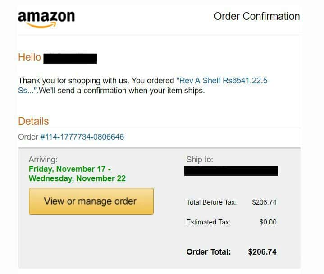Click the $206.74 total before tax amount
324x274 pixels.
[264, 202]
